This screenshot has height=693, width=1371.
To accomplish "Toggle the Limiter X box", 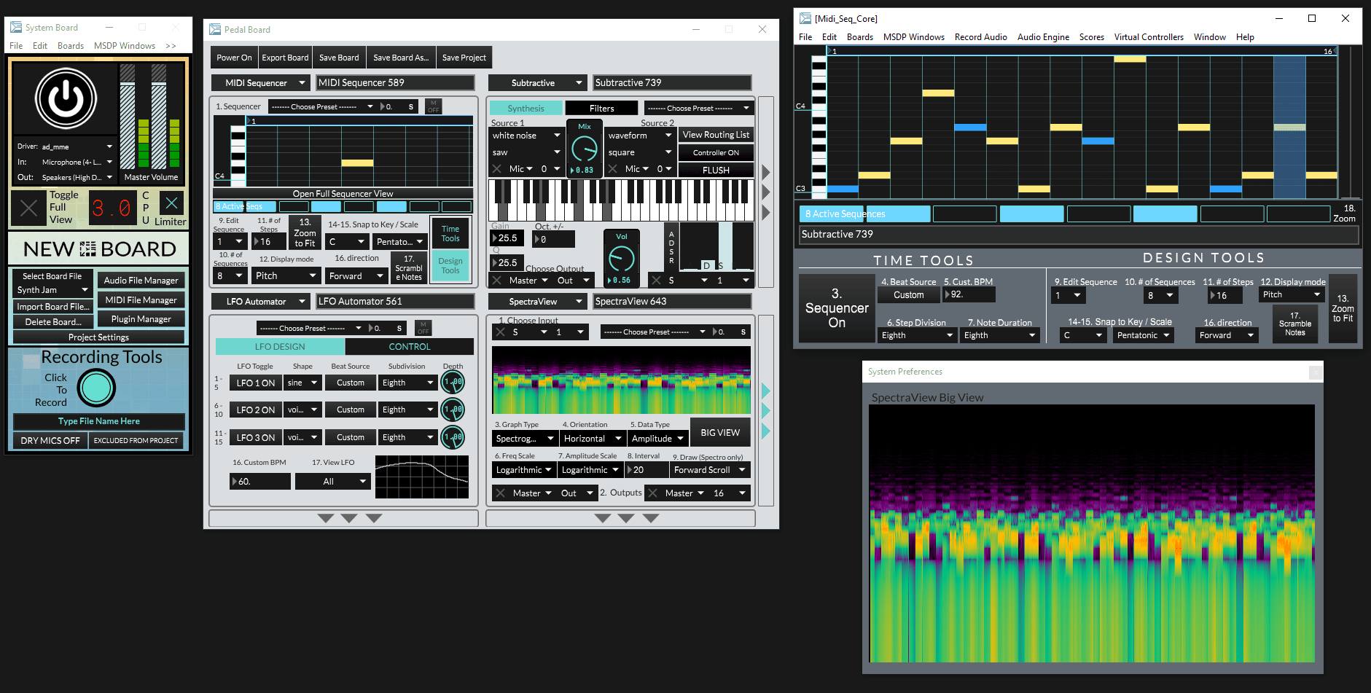I will click(x=171, y=203).
